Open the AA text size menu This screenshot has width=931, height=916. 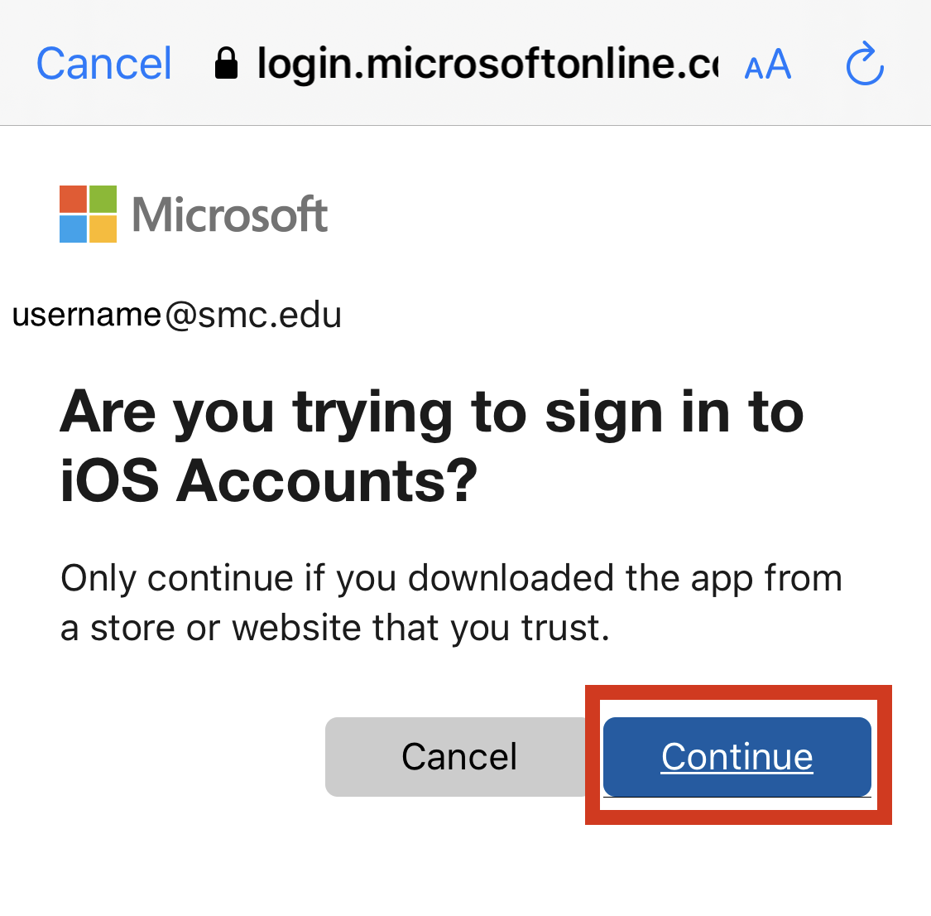(x=767, y=65)
